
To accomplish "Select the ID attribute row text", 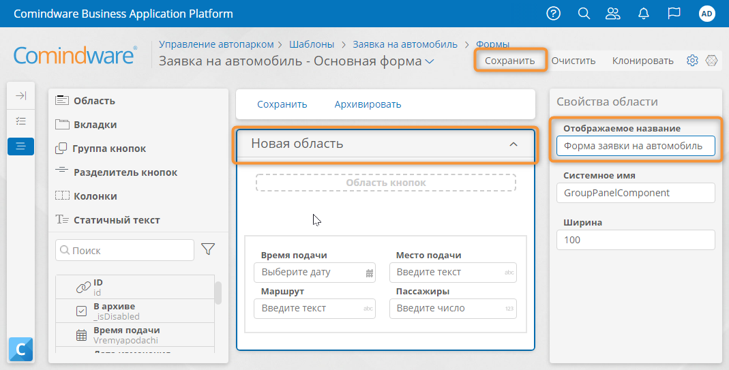I will point(98,288).
